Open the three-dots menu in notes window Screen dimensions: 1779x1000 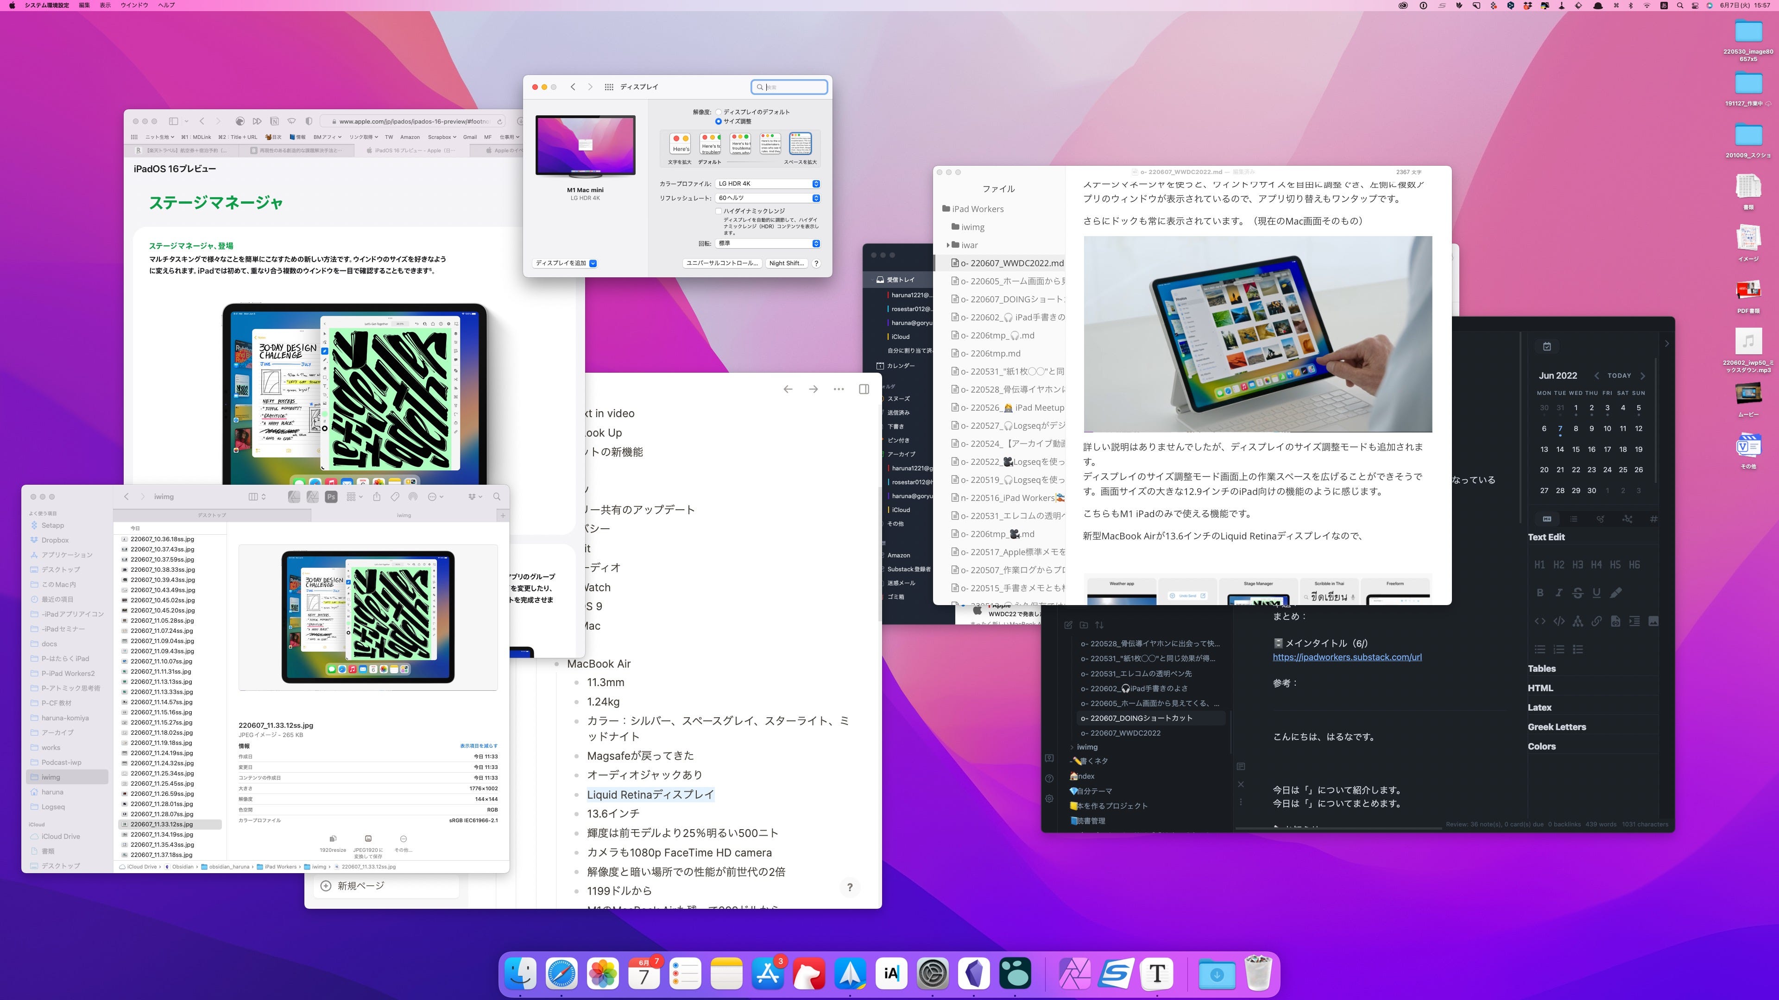(839, 389)
